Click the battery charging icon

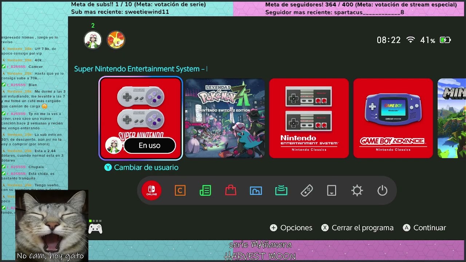445,40
